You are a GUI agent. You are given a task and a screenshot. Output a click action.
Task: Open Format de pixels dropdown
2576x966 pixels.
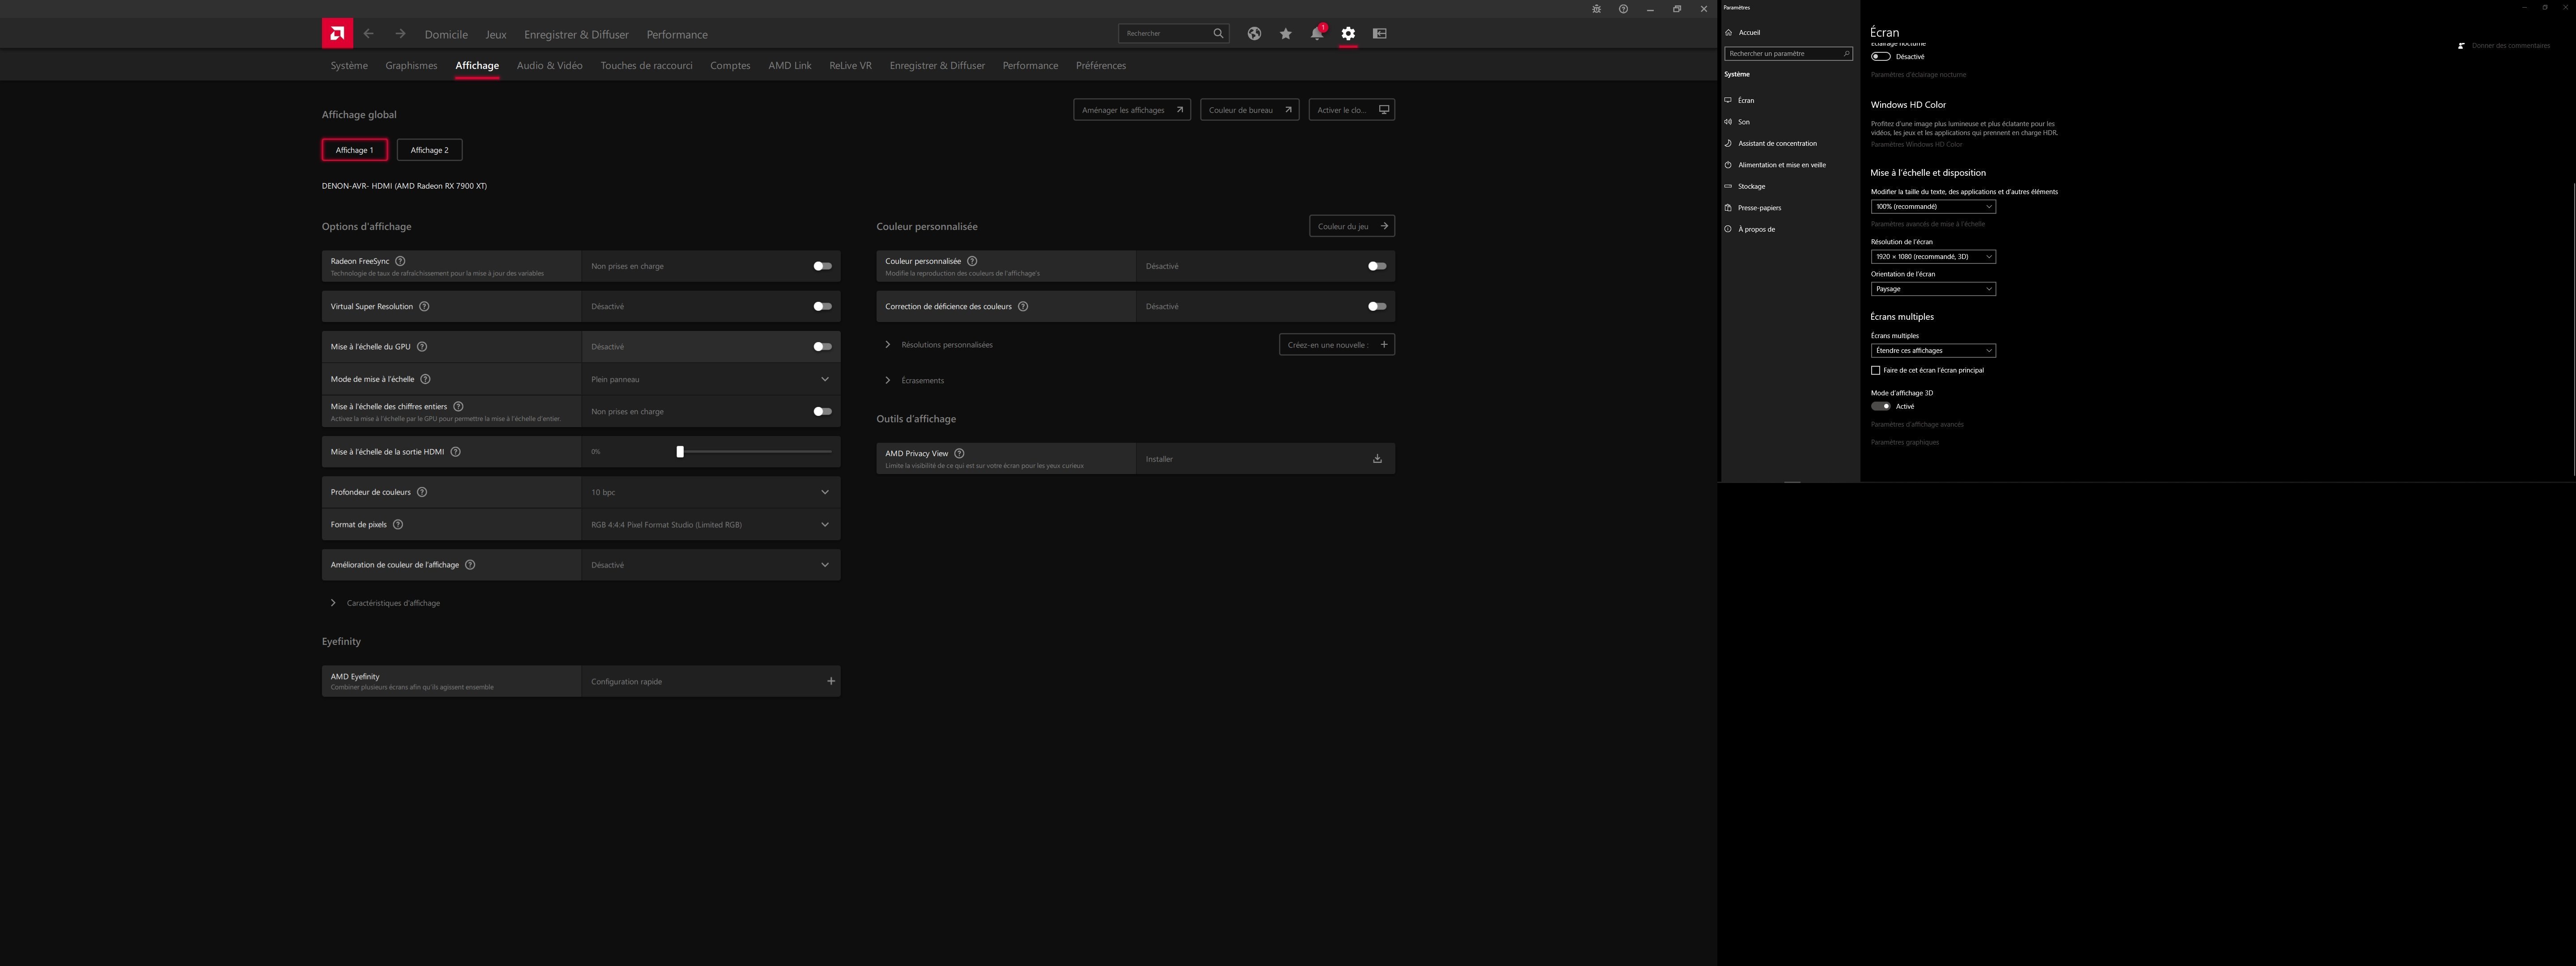711,524
